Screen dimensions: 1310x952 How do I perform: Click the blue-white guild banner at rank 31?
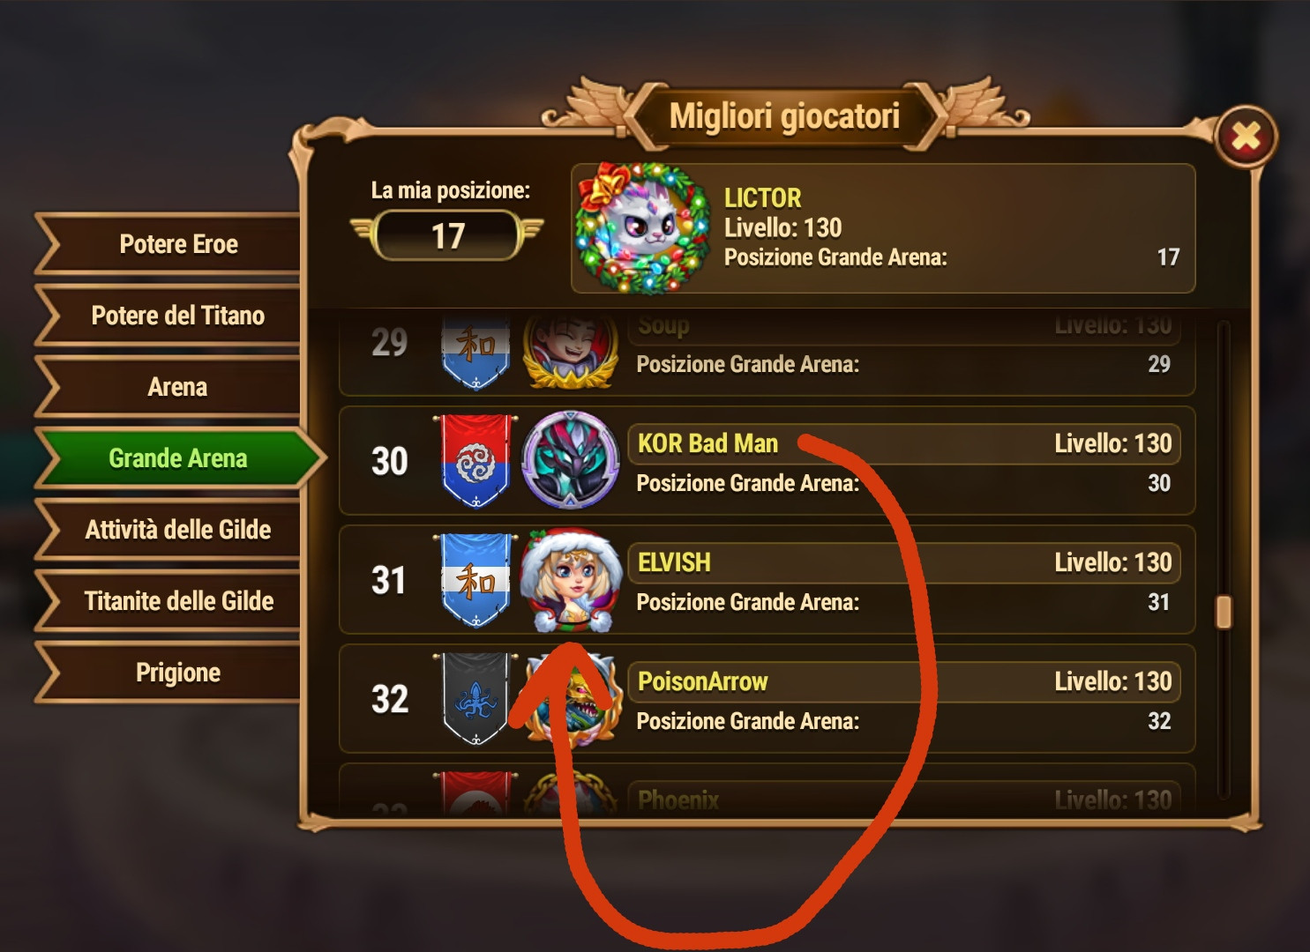[x=475, y=580]
